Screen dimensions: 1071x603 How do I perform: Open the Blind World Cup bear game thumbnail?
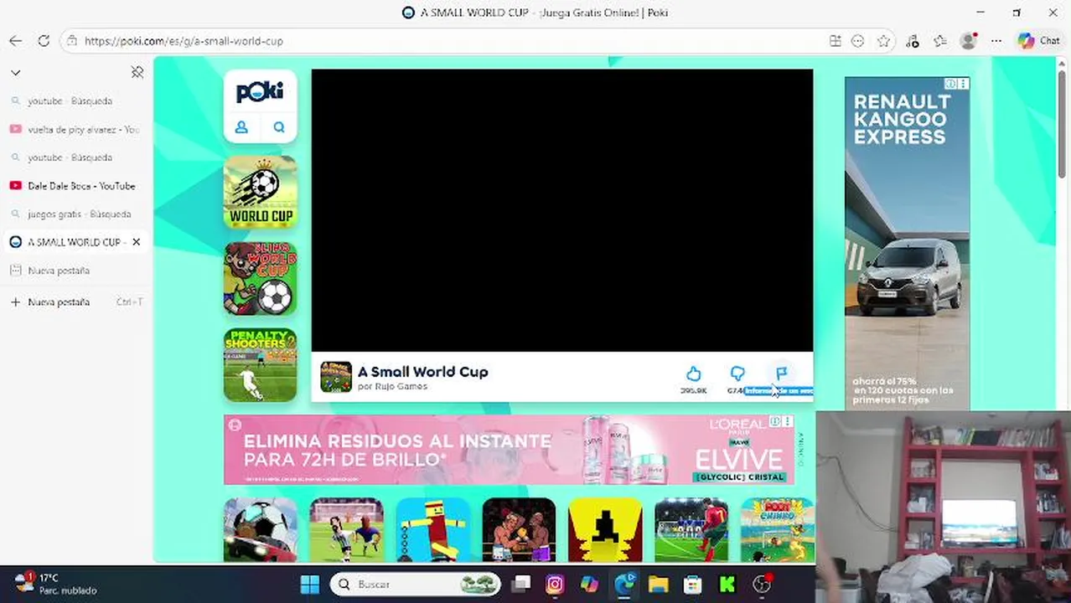tap(260, 278)
